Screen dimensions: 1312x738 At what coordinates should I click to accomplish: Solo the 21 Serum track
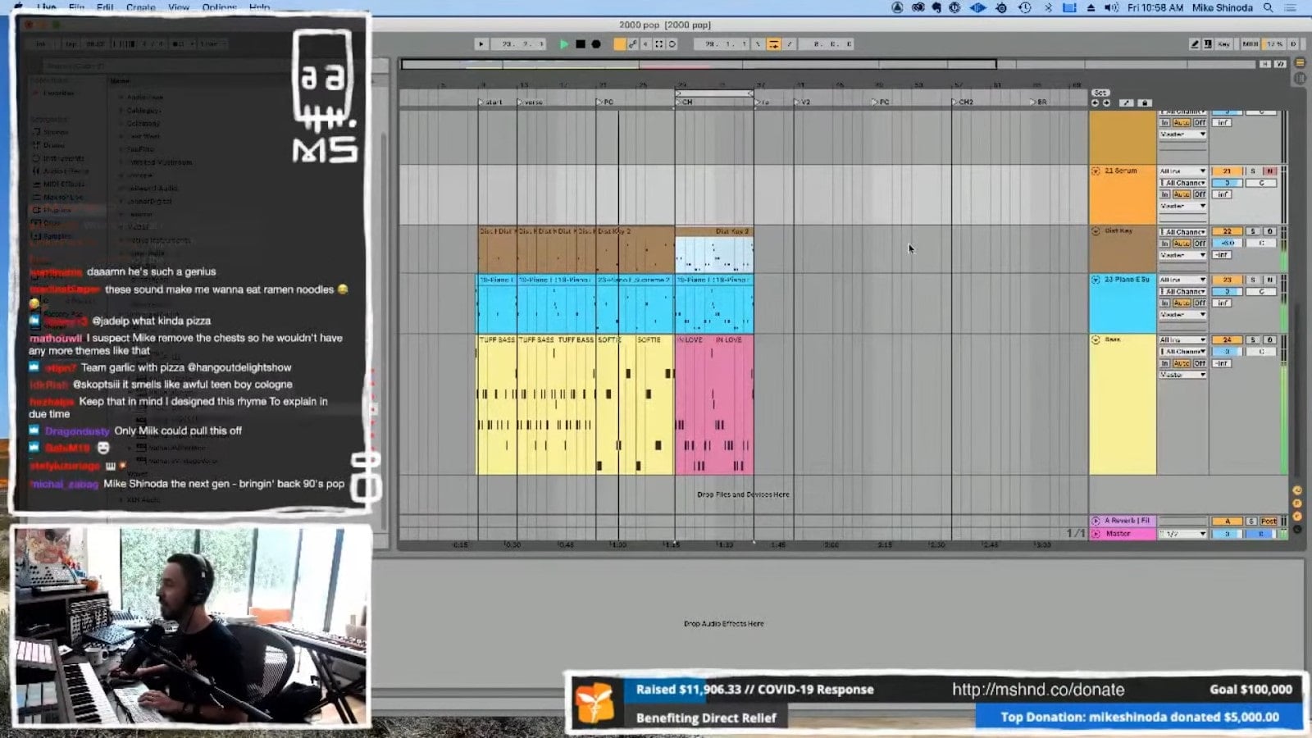(x=1252, y=171)
